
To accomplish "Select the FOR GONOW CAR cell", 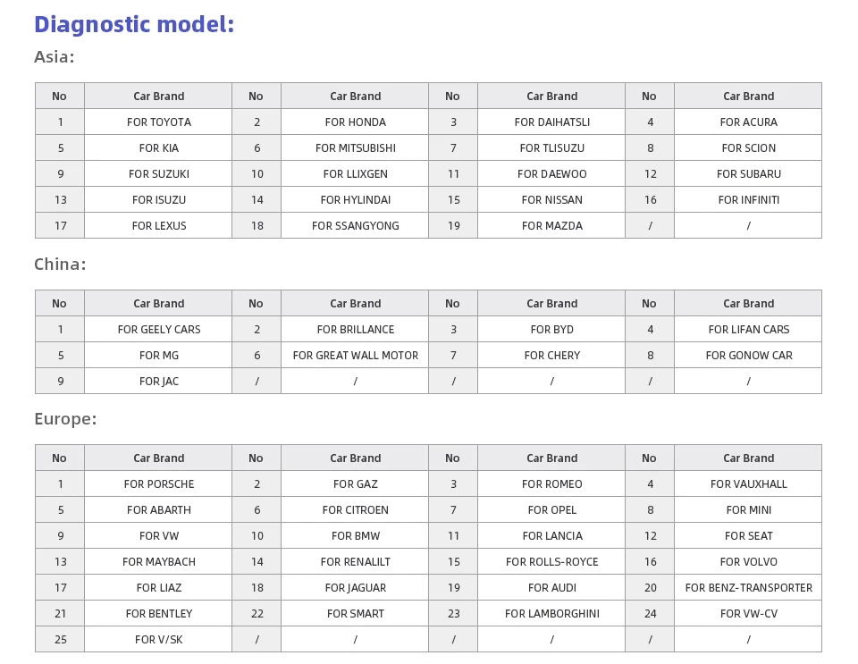I will click(748, 356).
